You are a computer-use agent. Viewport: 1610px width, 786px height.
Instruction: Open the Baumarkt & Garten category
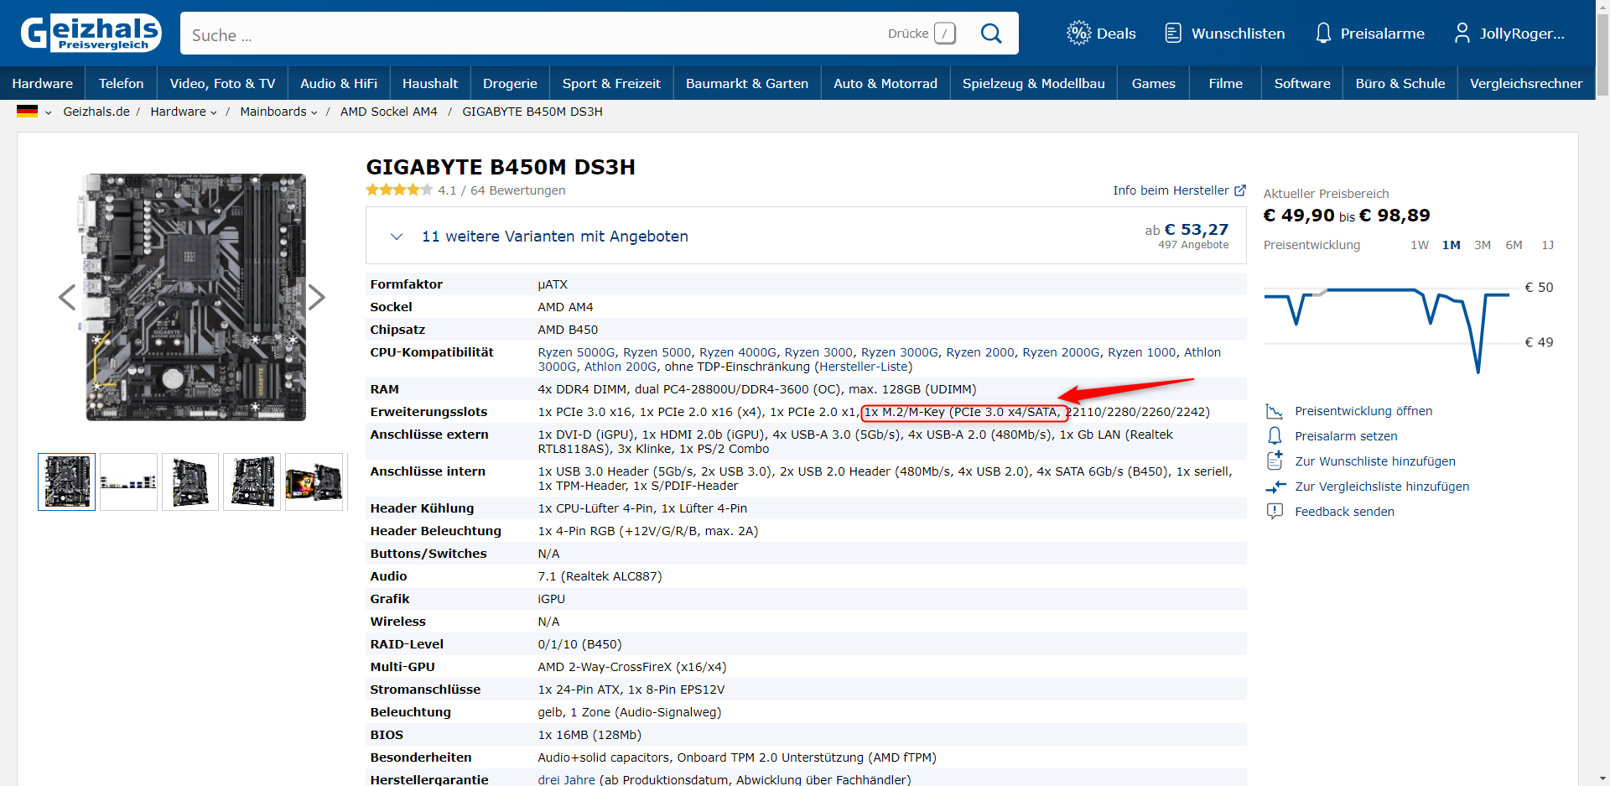tap(747, 83)
